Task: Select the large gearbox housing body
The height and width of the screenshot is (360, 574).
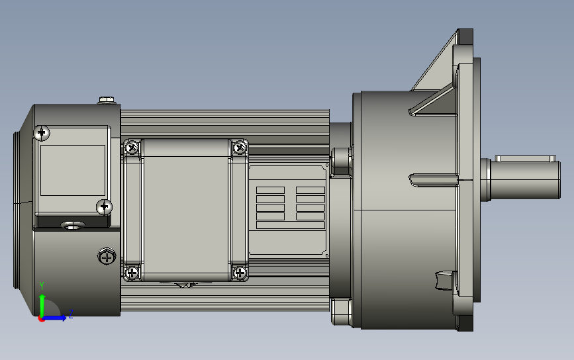Action: click(x=408, y=210)
